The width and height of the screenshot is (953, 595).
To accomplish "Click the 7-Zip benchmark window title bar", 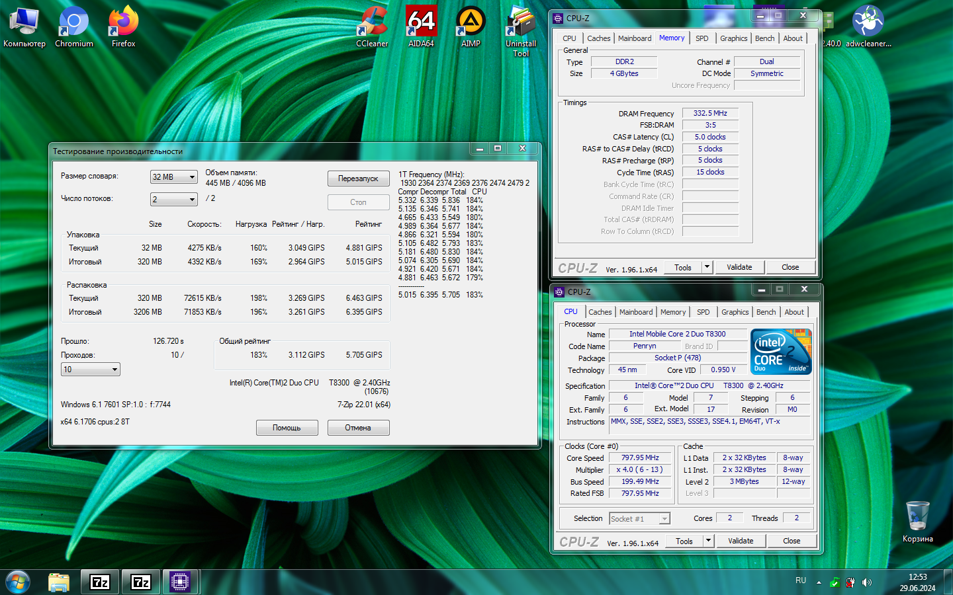I will click(258, 151).
